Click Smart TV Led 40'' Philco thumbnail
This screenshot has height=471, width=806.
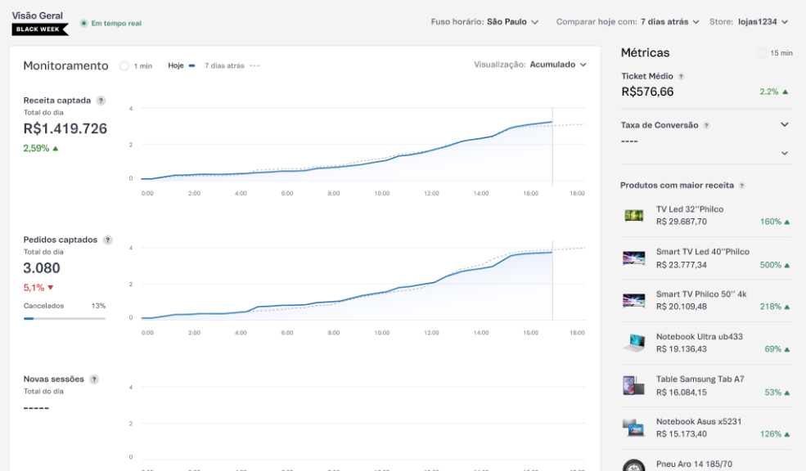634,258
